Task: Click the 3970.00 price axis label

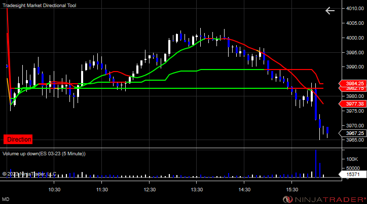Action: [x=355, y=126]
